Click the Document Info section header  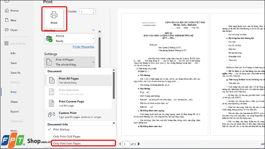coord(58,124)
